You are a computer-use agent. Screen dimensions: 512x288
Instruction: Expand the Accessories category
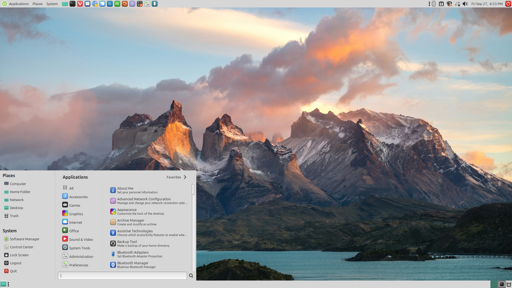tap(78, 197)
